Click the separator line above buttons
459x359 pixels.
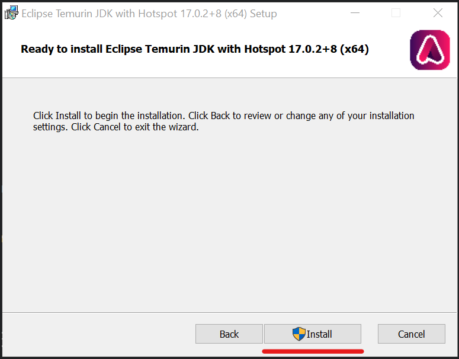coord(229,312)
